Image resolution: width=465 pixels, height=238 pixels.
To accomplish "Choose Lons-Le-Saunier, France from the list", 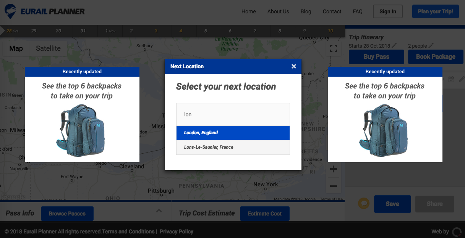I will tap(233, 147).
